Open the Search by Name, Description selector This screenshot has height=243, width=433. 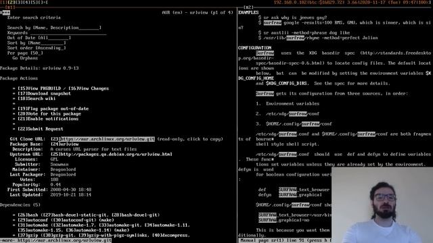[x=67, y=28]
